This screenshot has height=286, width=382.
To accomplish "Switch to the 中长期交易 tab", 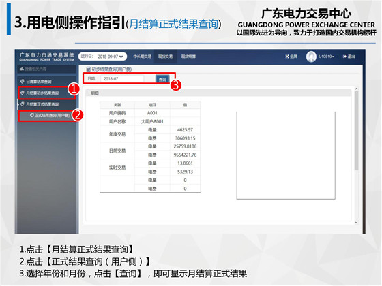I will 143,57.
